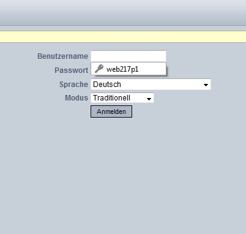Click the Benutzername label
This screenshot has width=246, height=234.
click(x=62, y=56)
